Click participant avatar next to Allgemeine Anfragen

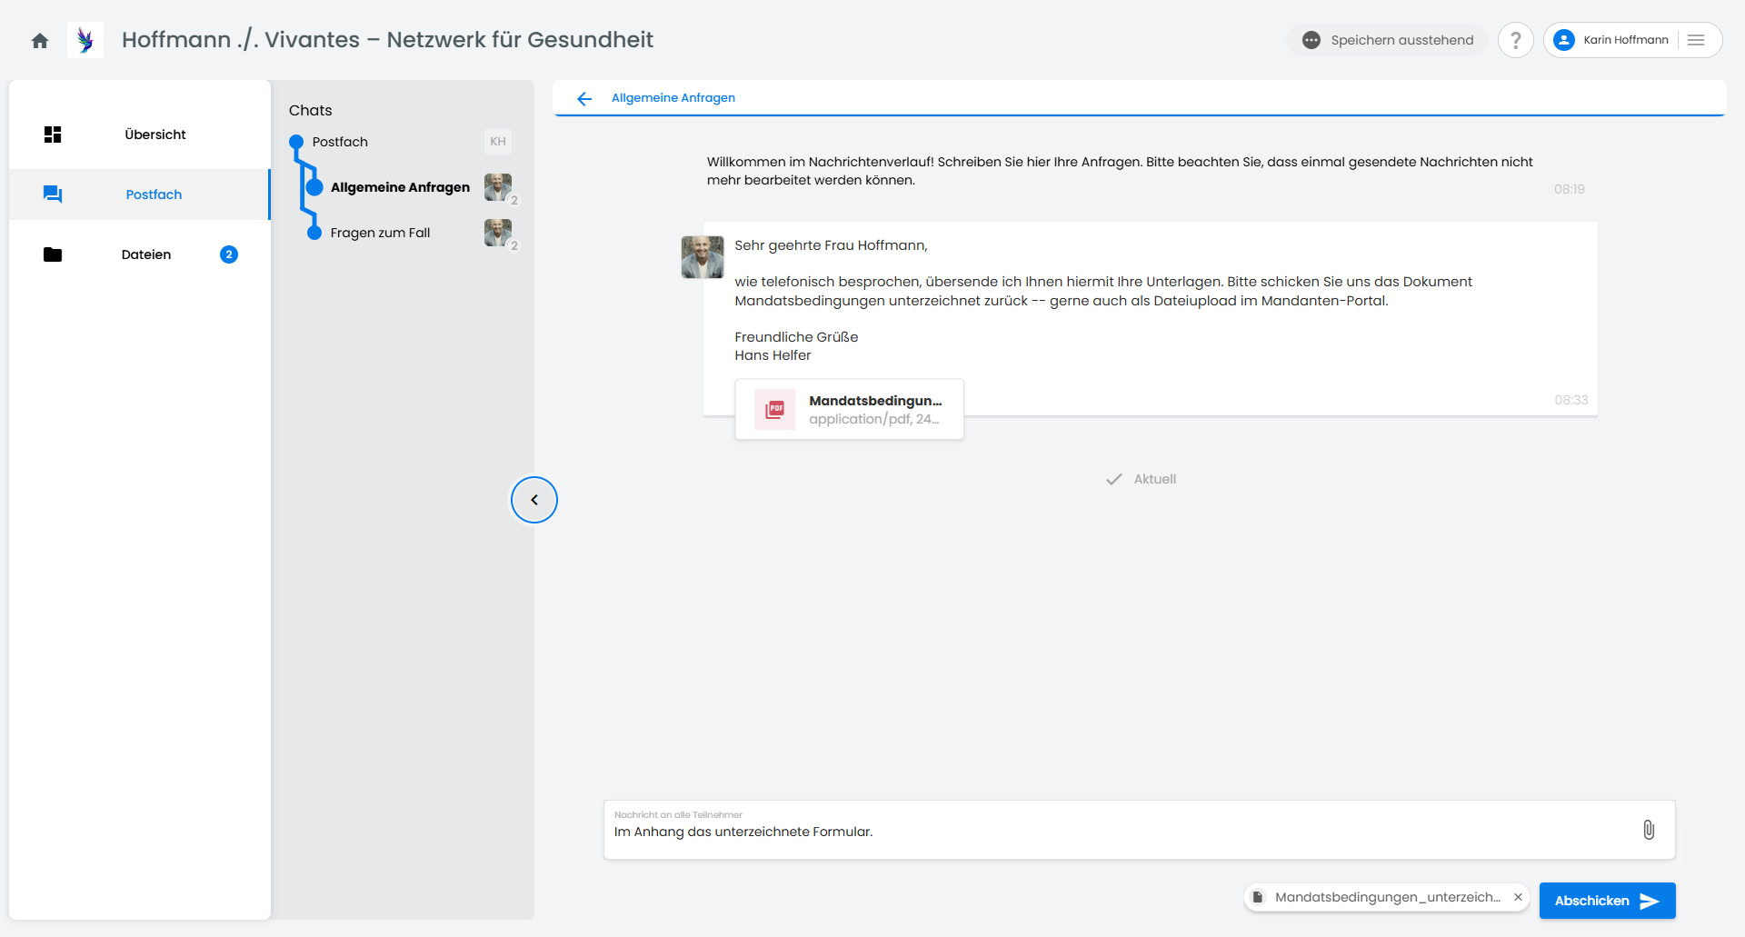498,187
